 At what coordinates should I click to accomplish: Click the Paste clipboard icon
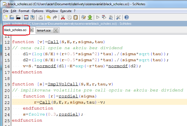click(75, 18)
